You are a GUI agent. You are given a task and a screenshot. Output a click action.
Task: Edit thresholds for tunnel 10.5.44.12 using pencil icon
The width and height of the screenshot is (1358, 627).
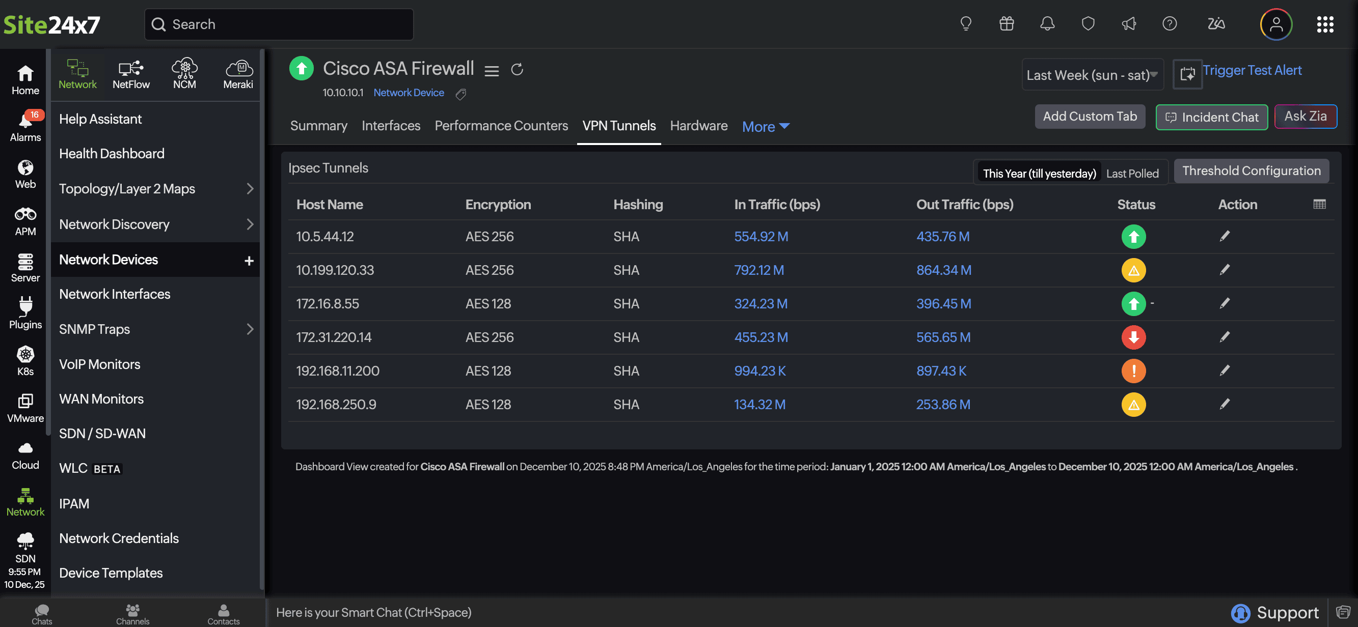(x=1225, y=236)
